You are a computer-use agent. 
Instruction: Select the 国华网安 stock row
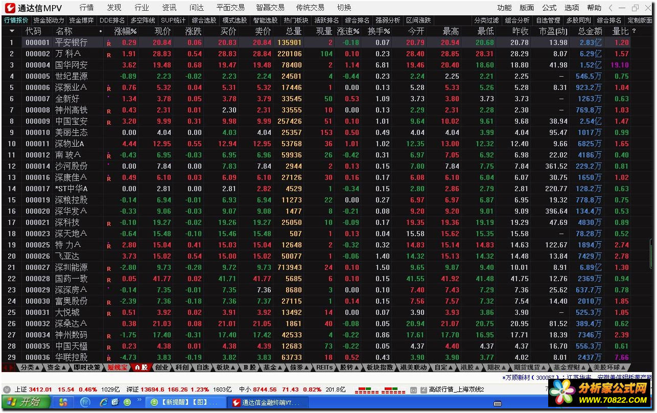(317, 65)
